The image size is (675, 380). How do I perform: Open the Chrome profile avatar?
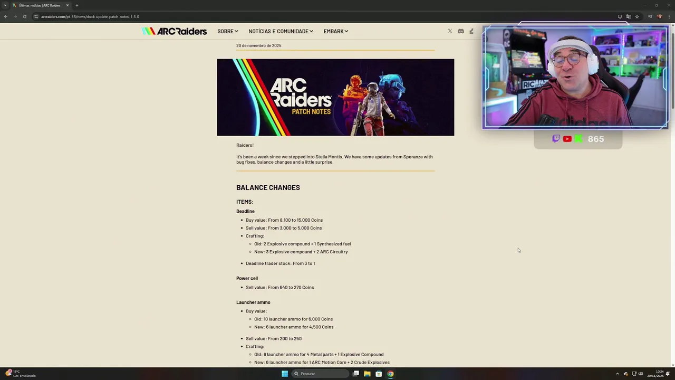[x=660, y=16]
